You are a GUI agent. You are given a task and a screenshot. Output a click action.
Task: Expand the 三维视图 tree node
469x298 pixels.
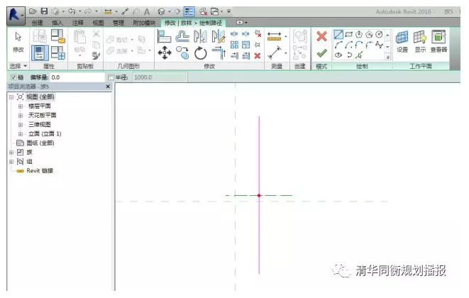coord(21,125)
